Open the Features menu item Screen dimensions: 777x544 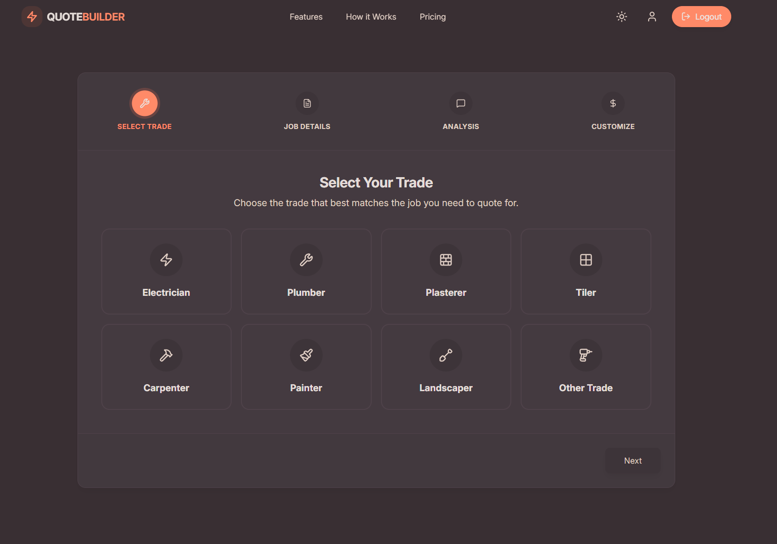pos(306,16)
